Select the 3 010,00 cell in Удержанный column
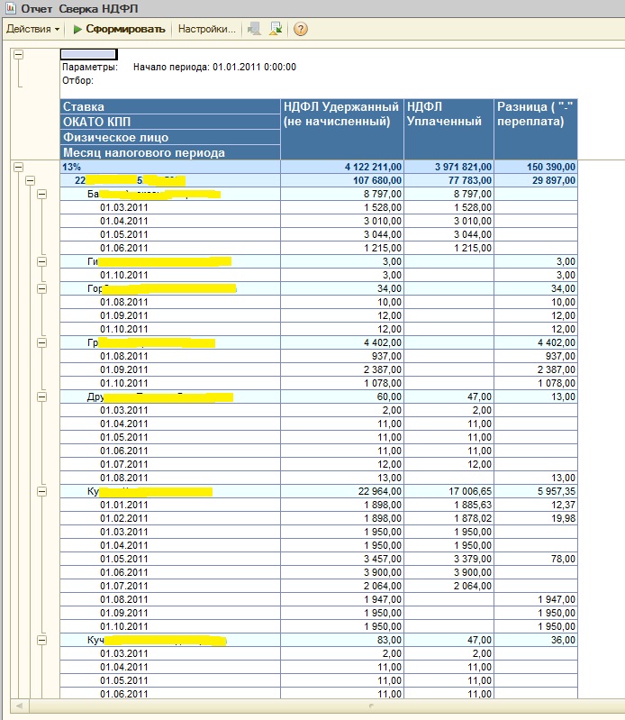 pos(342,222)
